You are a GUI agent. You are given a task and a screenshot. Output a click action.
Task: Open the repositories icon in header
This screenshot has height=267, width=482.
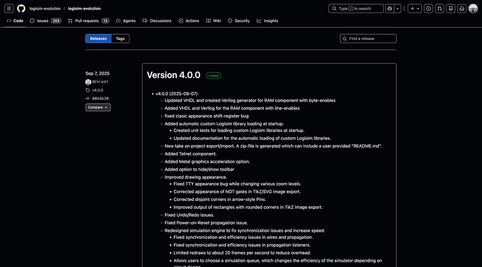coord(450,8)
